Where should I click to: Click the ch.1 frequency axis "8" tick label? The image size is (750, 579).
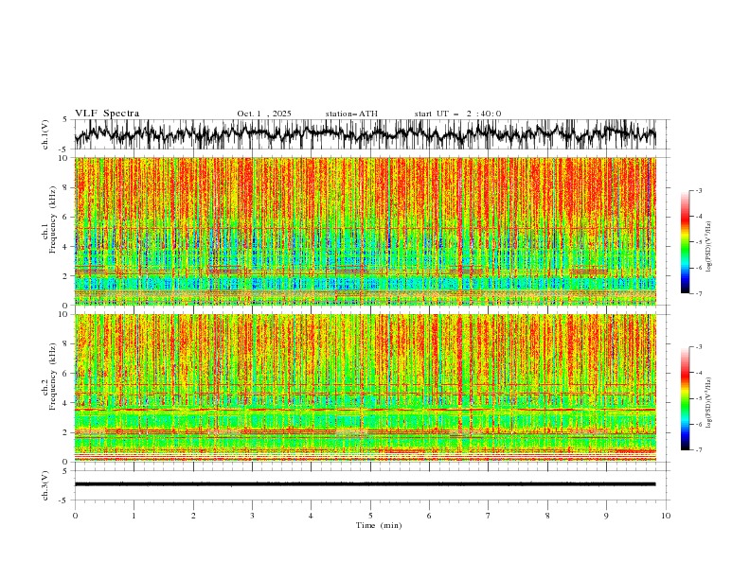point(66,187)
